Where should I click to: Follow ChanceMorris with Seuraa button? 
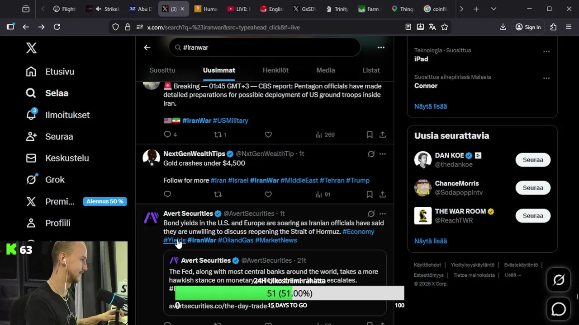533,188
